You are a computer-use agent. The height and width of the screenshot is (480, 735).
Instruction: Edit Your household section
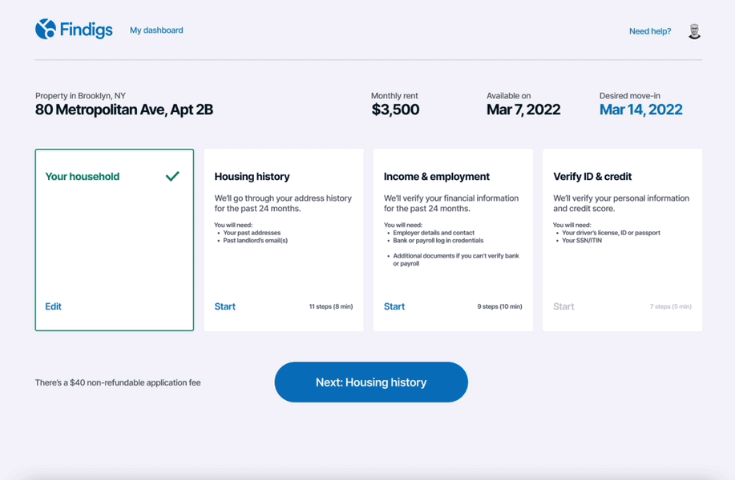(x=53, y=306)
